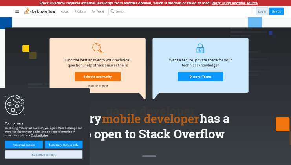
Task: Click the 'Your privacy' heading
Action: tap(14, 123)
